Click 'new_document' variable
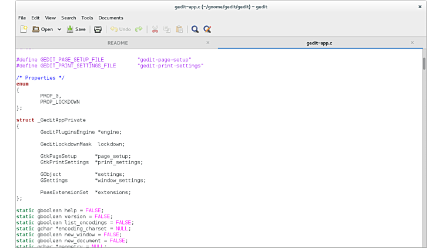 pyautogui.click(x=82, y=241)
